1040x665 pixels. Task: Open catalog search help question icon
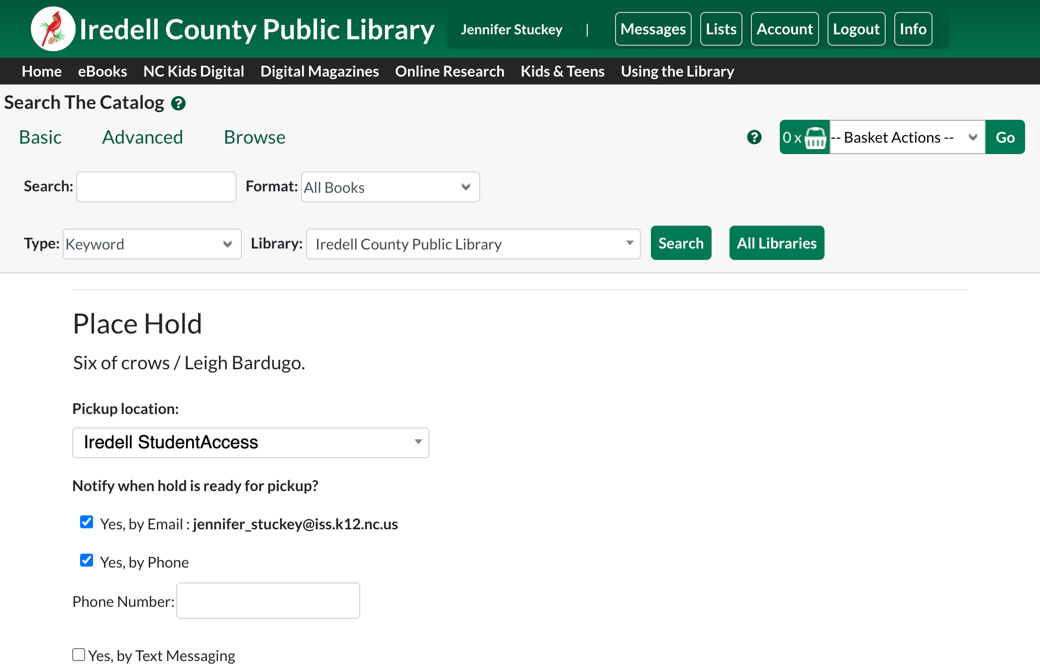coord(178,103)
